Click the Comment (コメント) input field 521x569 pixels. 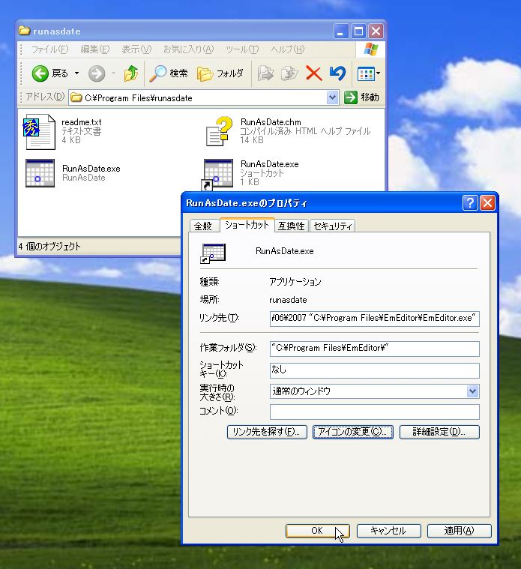[374, 412]
